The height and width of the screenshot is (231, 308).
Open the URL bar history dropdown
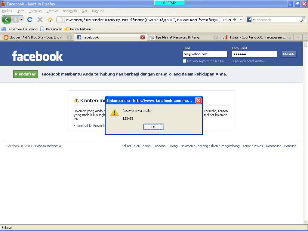(241, 20)
